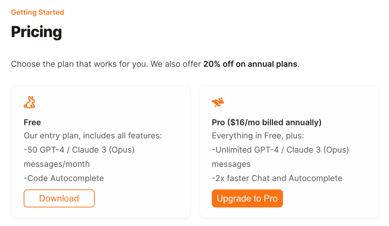This screenshot has height=226, width=389.
Task: Click the '-2x faster Chat and Autocomplete' line
Action: [277, 178]
